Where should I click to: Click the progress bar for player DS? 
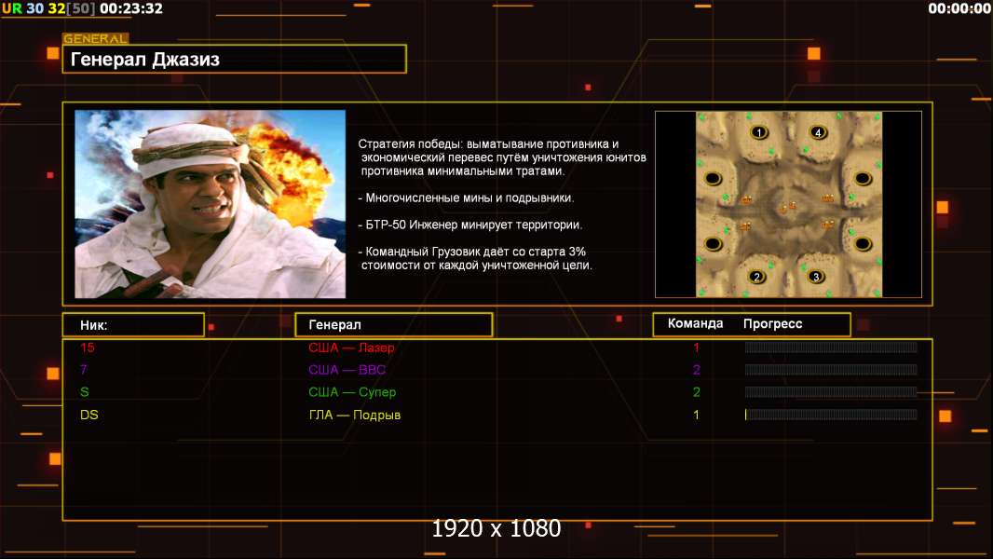831,415
